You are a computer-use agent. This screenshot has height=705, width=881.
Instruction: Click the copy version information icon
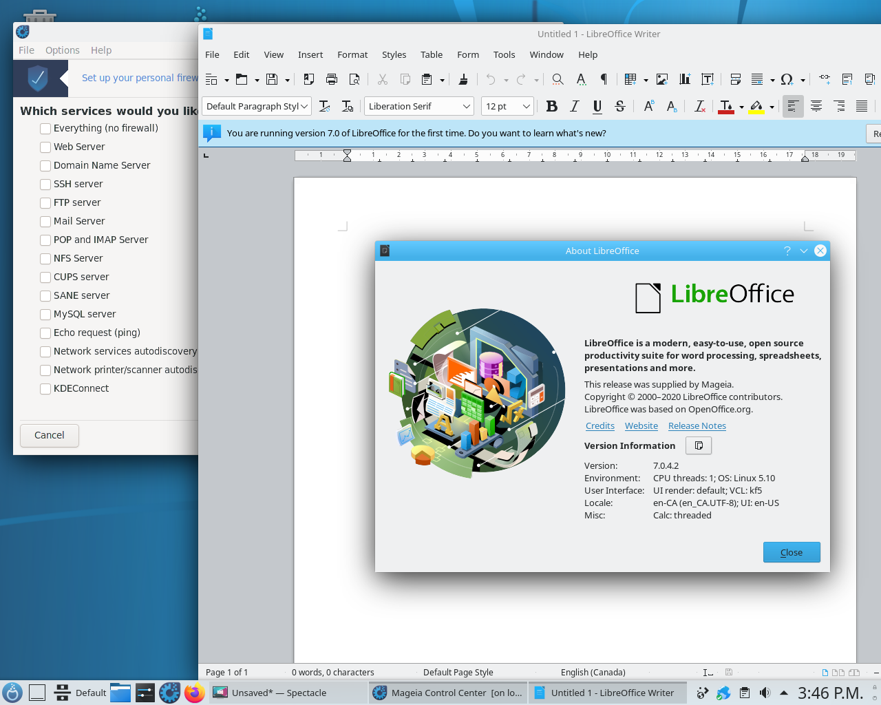point(699,445)
